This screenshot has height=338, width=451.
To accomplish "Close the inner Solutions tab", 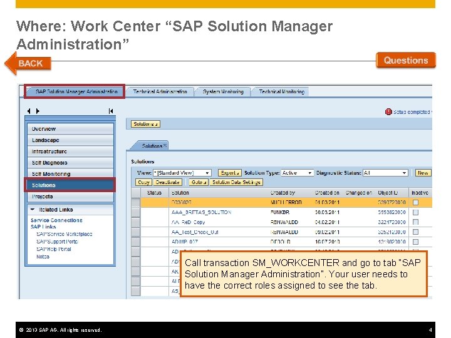I will click(165, 146).
